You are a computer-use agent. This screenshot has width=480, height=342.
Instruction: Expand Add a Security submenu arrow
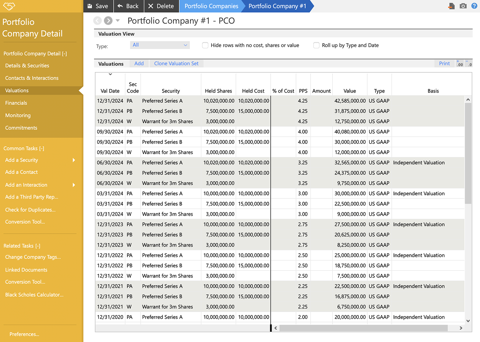pos(74,160)
